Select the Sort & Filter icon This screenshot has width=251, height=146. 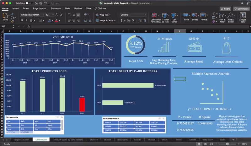(x=222, y=16)
